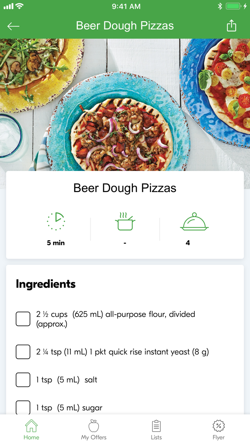
Task: Mark the quick rise instant yeast as gathered
Action: point(23,352)
